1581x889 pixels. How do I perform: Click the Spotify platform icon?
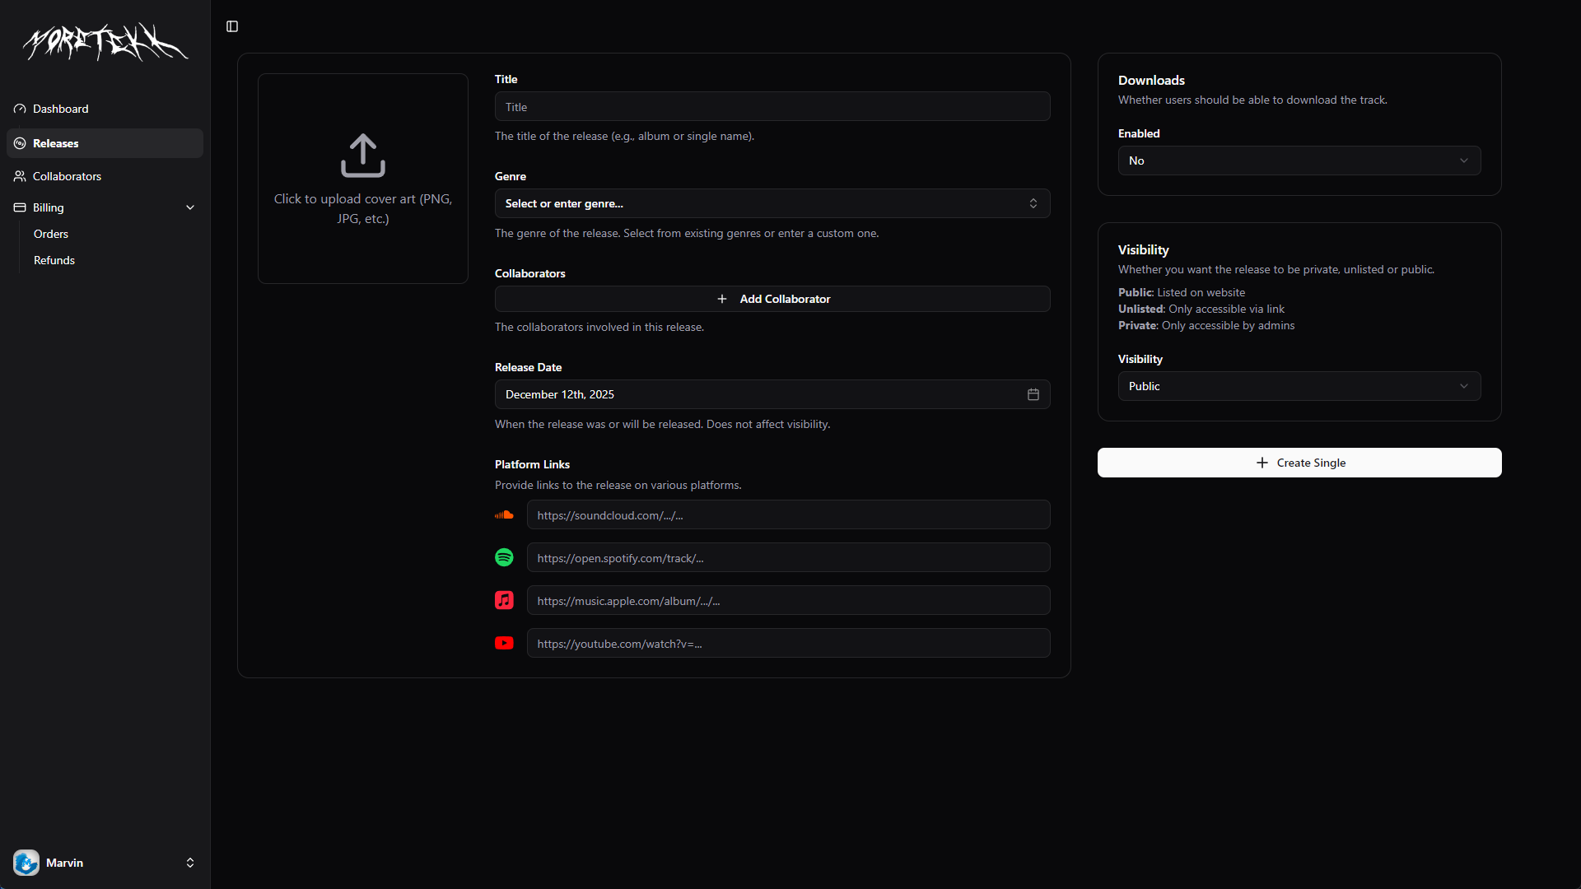(x=504, y=557)
